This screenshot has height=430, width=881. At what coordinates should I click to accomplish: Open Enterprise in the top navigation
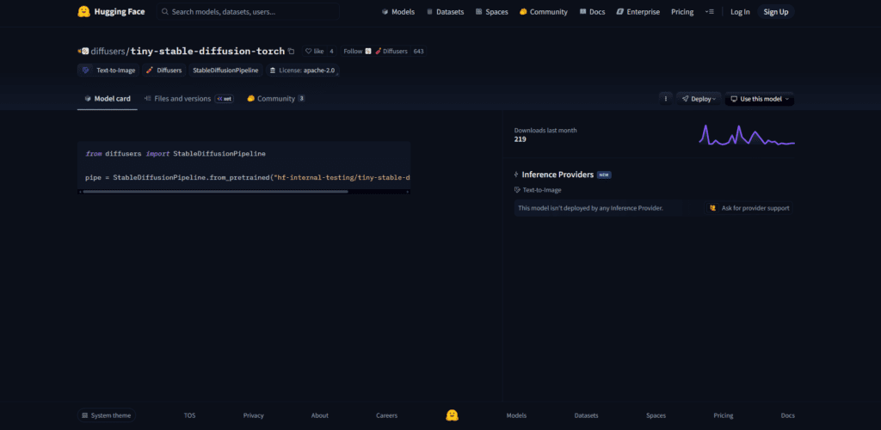point(638,12)
